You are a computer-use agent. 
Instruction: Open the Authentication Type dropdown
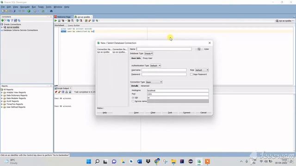click(155, 65)
